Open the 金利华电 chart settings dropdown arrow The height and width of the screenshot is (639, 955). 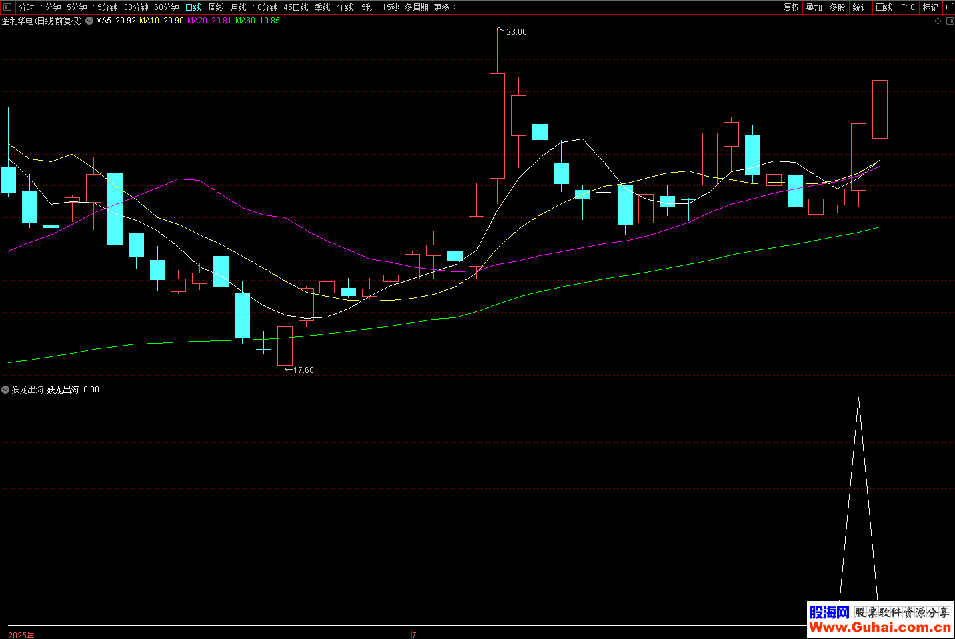point(89,21)
